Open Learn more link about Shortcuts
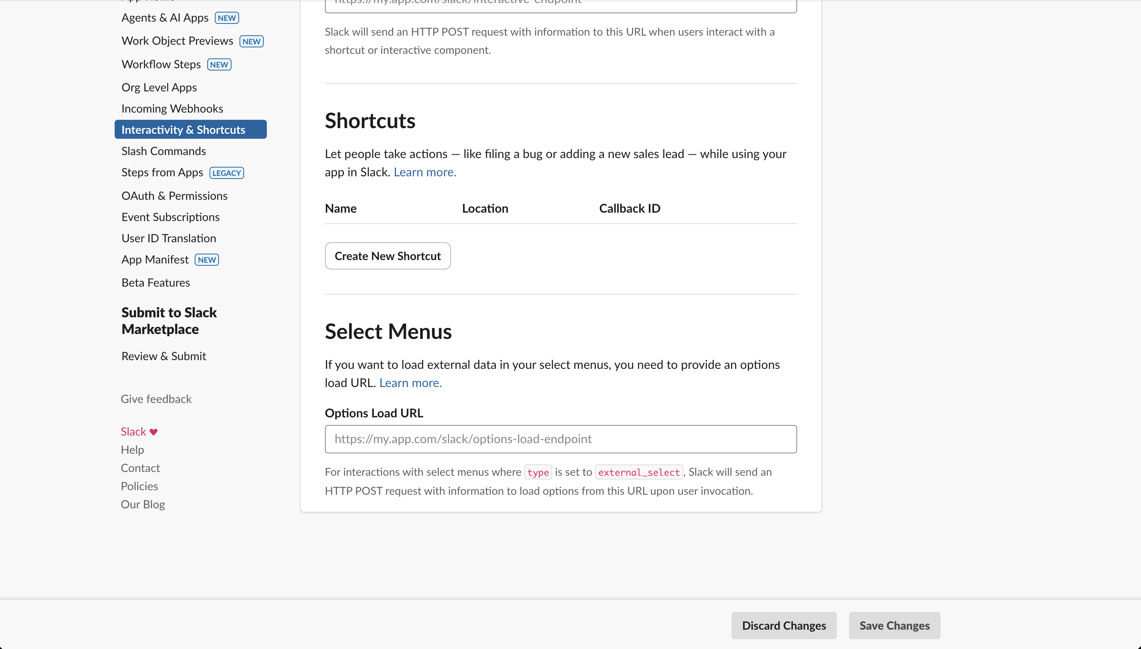Viewport: 1141px width, 649px height. 424,172
